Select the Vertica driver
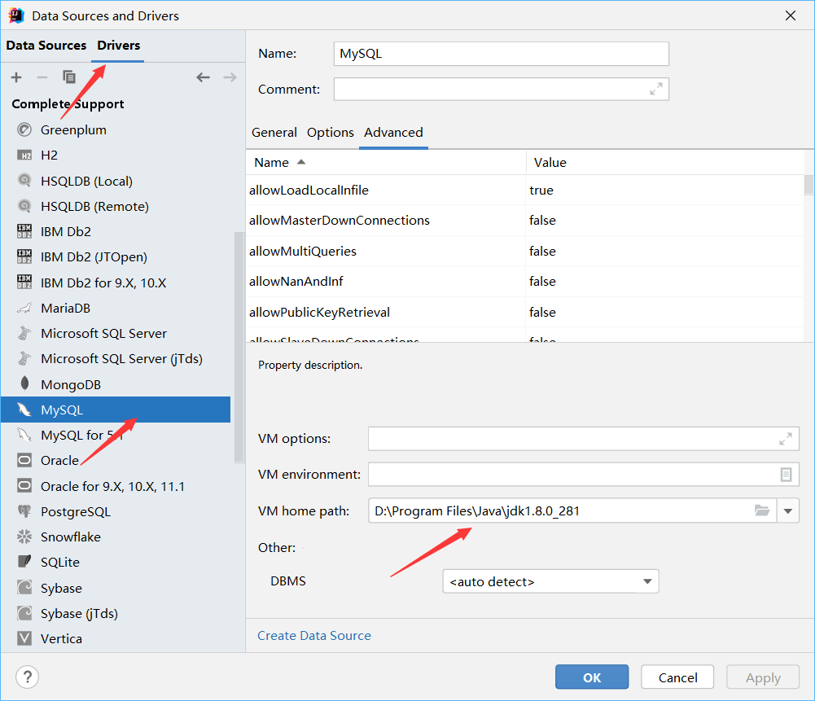 pos(116,638)
